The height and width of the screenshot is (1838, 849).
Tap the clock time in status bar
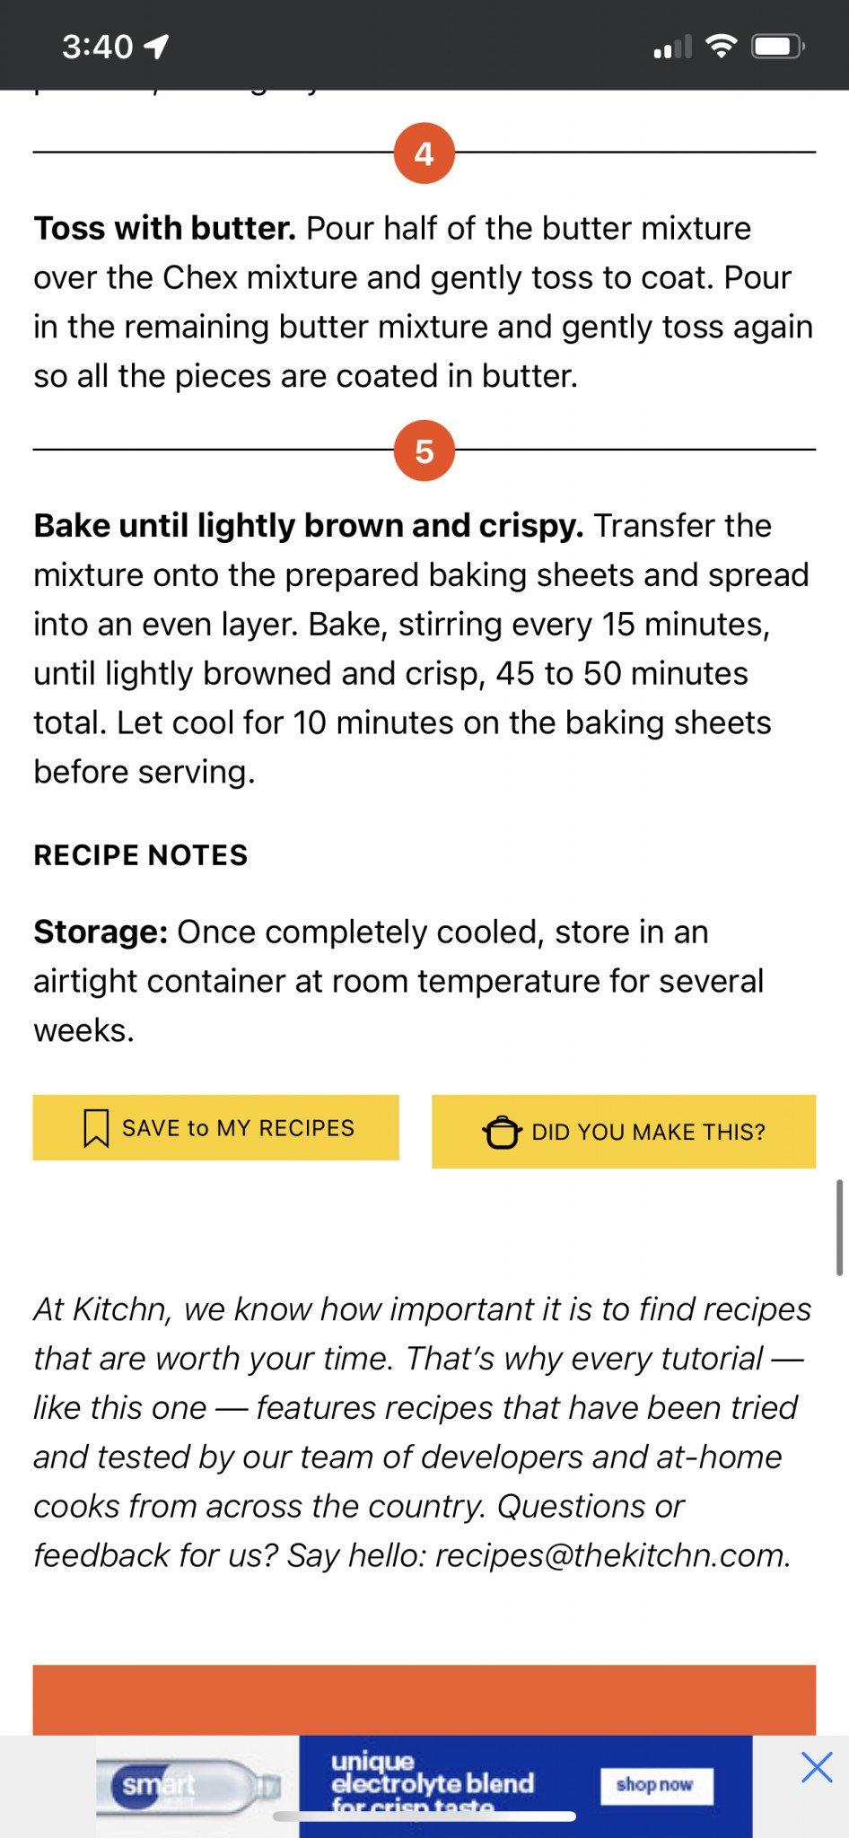pyautogui.click(x=98, y=46)
